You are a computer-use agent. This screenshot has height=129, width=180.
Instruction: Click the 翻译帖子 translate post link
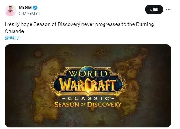pos(12,38)
